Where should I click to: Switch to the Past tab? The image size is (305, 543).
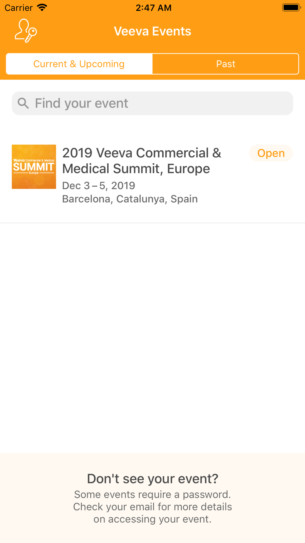225,64
